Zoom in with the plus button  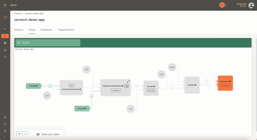point(19,134)
